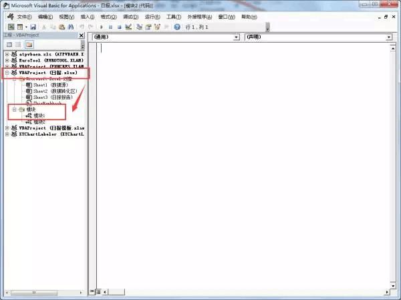Click the Insert UserForm toolbar icon
This screenshot has height=300, width=401.
[x=20, y=27]
